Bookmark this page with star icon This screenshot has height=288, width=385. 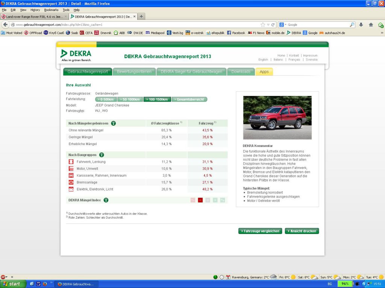[263, 25]
